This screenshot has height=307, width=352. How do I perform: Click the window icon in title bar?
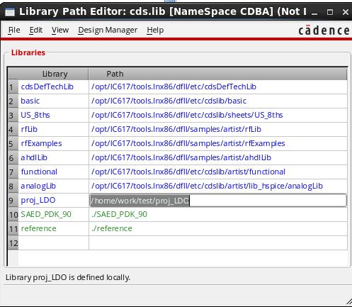click(10, 11)
